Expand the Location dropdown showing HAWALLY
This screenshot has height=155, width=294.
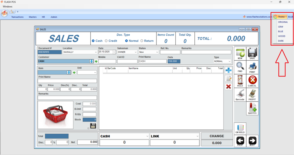[x=96, y=52]
